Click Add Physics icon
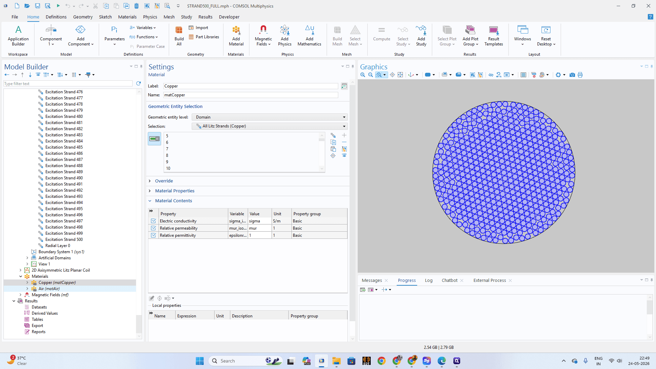This screenshot has width=656, height=369. pyautogui.click(x=285, y=36)
